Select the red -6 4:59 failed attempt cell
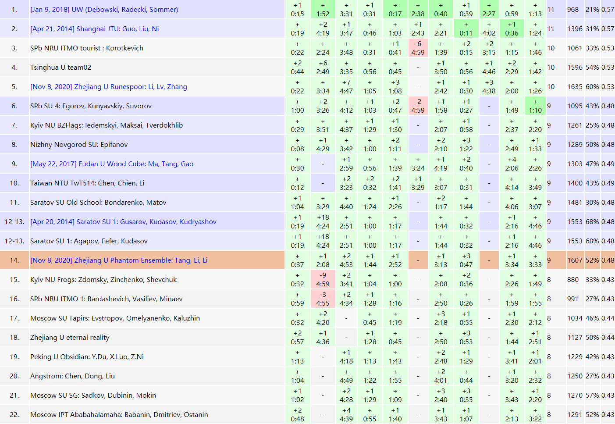Image resolution: width=615 pixels, height=424 pixels. point(418,48)
